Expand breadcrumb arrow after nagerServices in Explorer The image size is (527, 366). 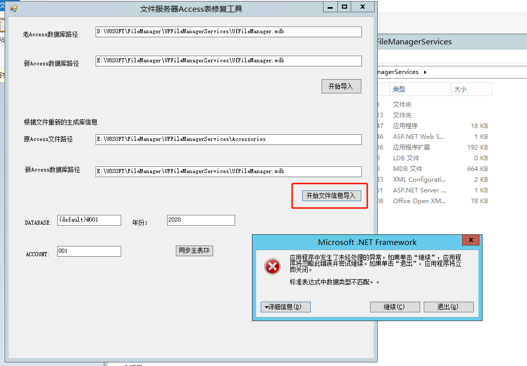[x=425, y=72]
